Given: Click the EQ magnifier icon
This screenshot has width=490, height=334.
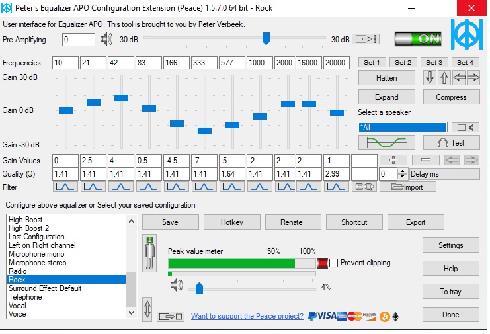Looking at the screenshot, I should pos(364,187).
